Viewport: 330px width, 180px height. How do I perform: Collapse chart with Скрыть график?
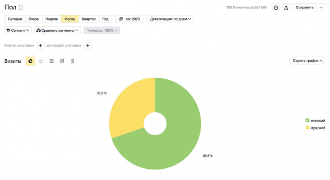click(x=307, y=61)
